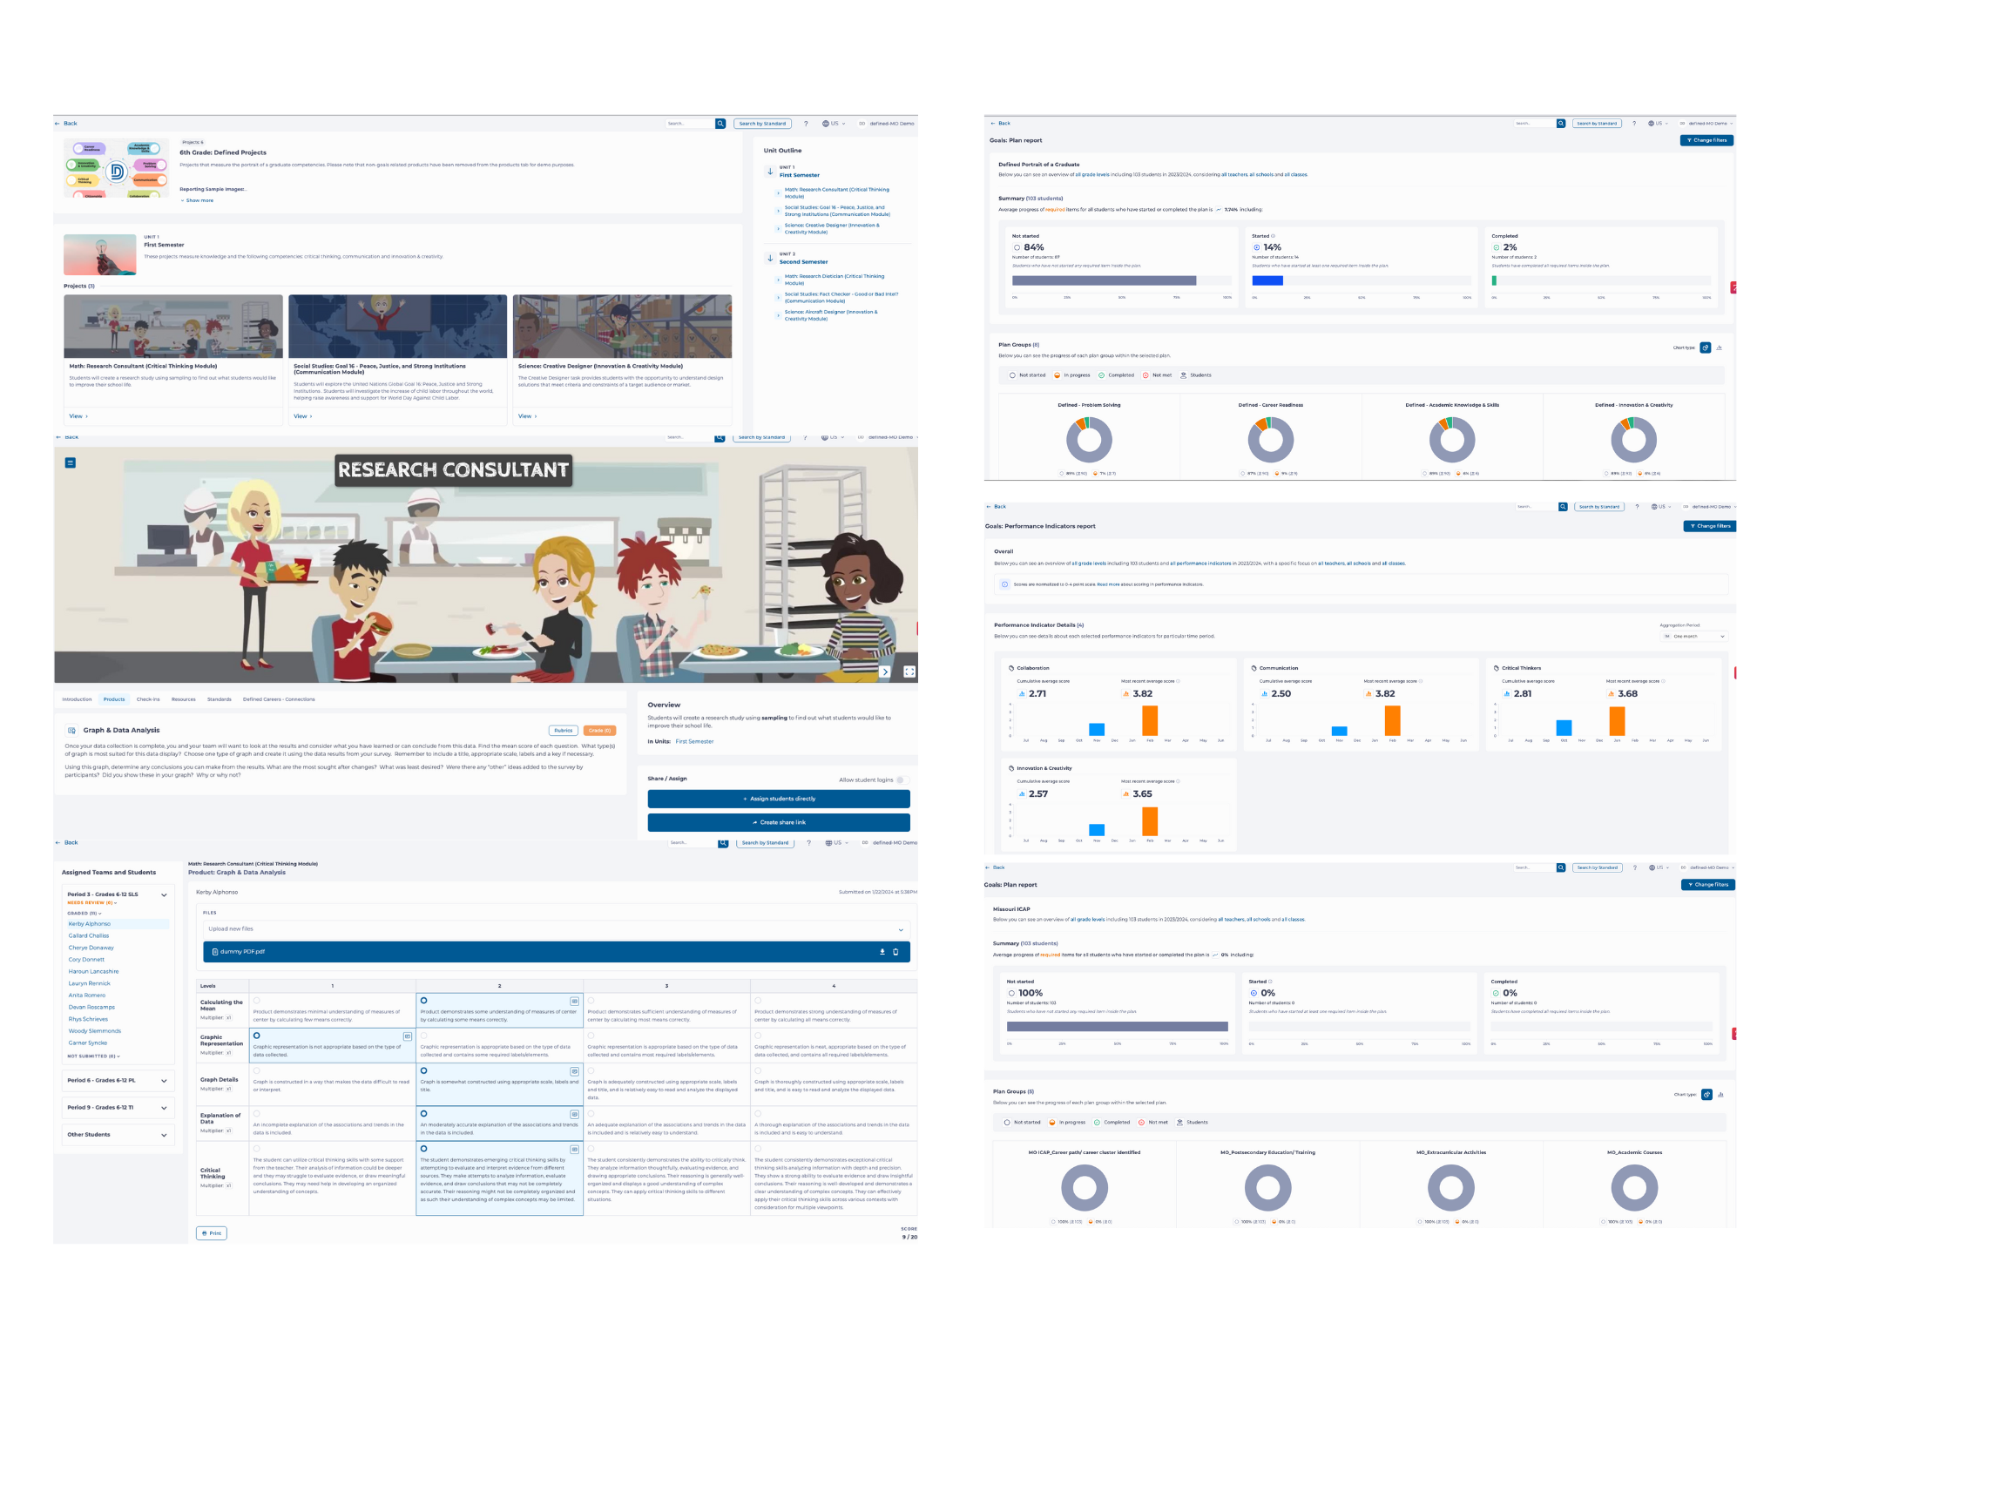Switch to the Check-ins tab
The height and width of the screenshot is (1505, 2007).
(148, 699)
